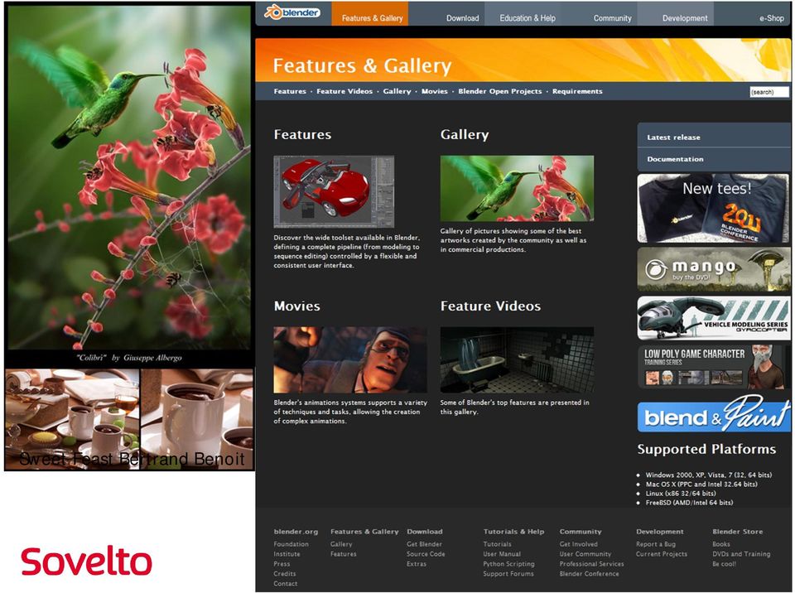Open the footer Current Projects link
The image size is (795, 593).
tap(662, 554)
